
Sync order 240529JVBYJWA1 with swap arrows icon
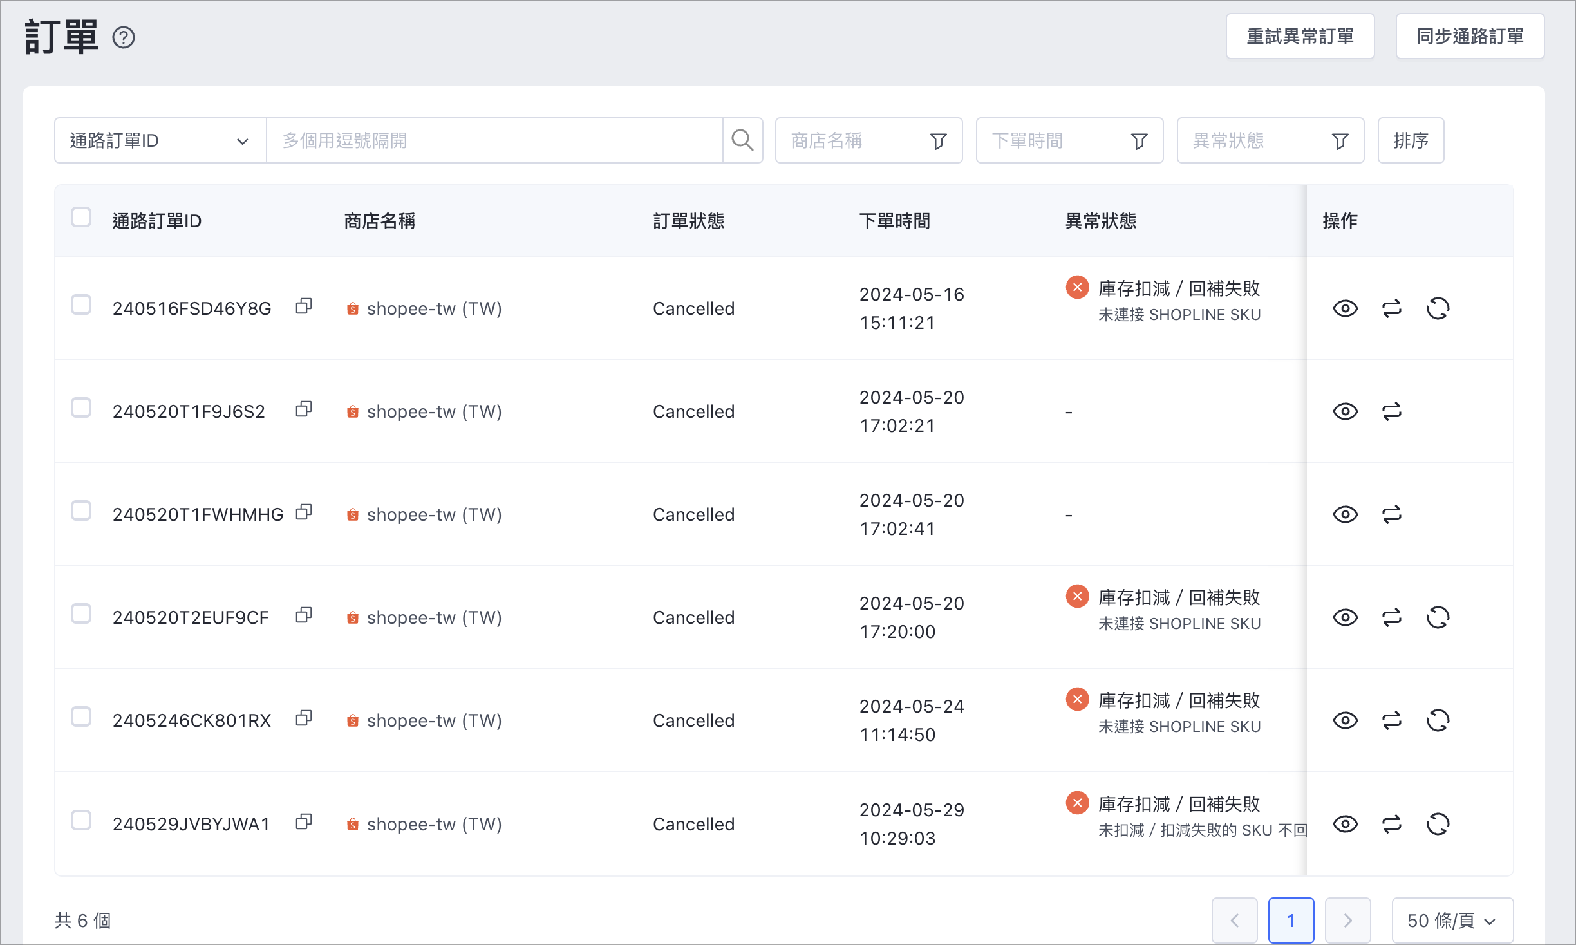click(x=1392, y=824)
